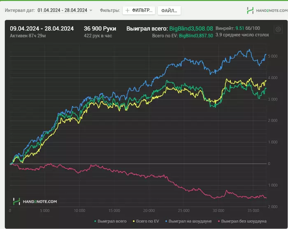Click the '09.04.2024 - 28.04.2024' chart date heading
This screenshot has width=288, height=229.
coord(42,28)
